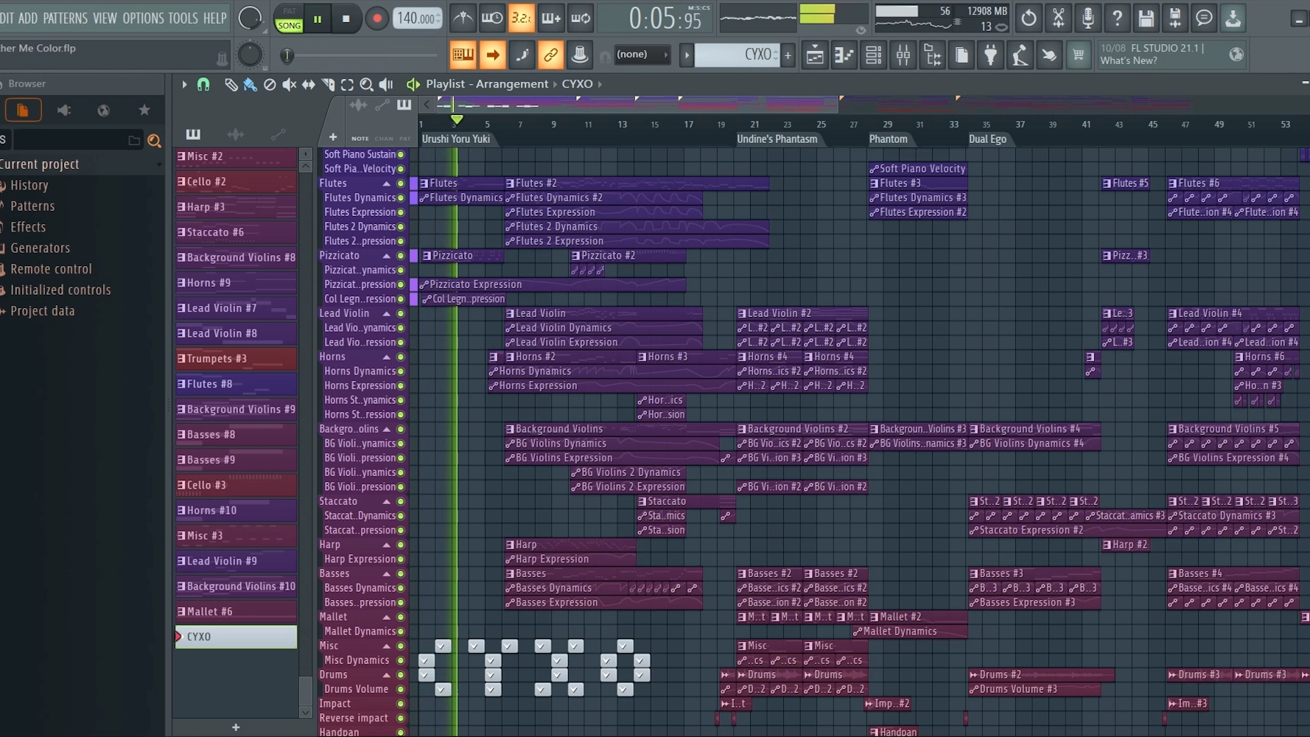Collapse the Flutes track group
The height and width of the screenshot is (737, 1310).
pos(386,184)
